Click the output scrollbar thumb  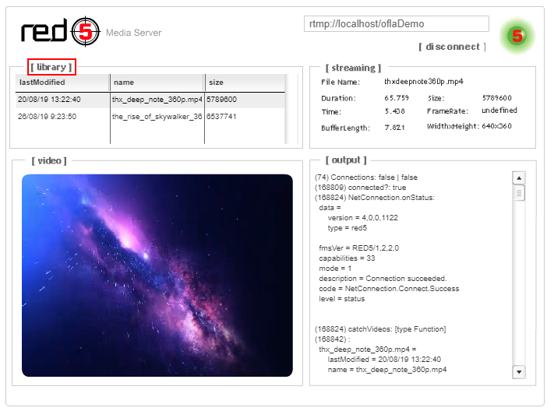(519, 193)
